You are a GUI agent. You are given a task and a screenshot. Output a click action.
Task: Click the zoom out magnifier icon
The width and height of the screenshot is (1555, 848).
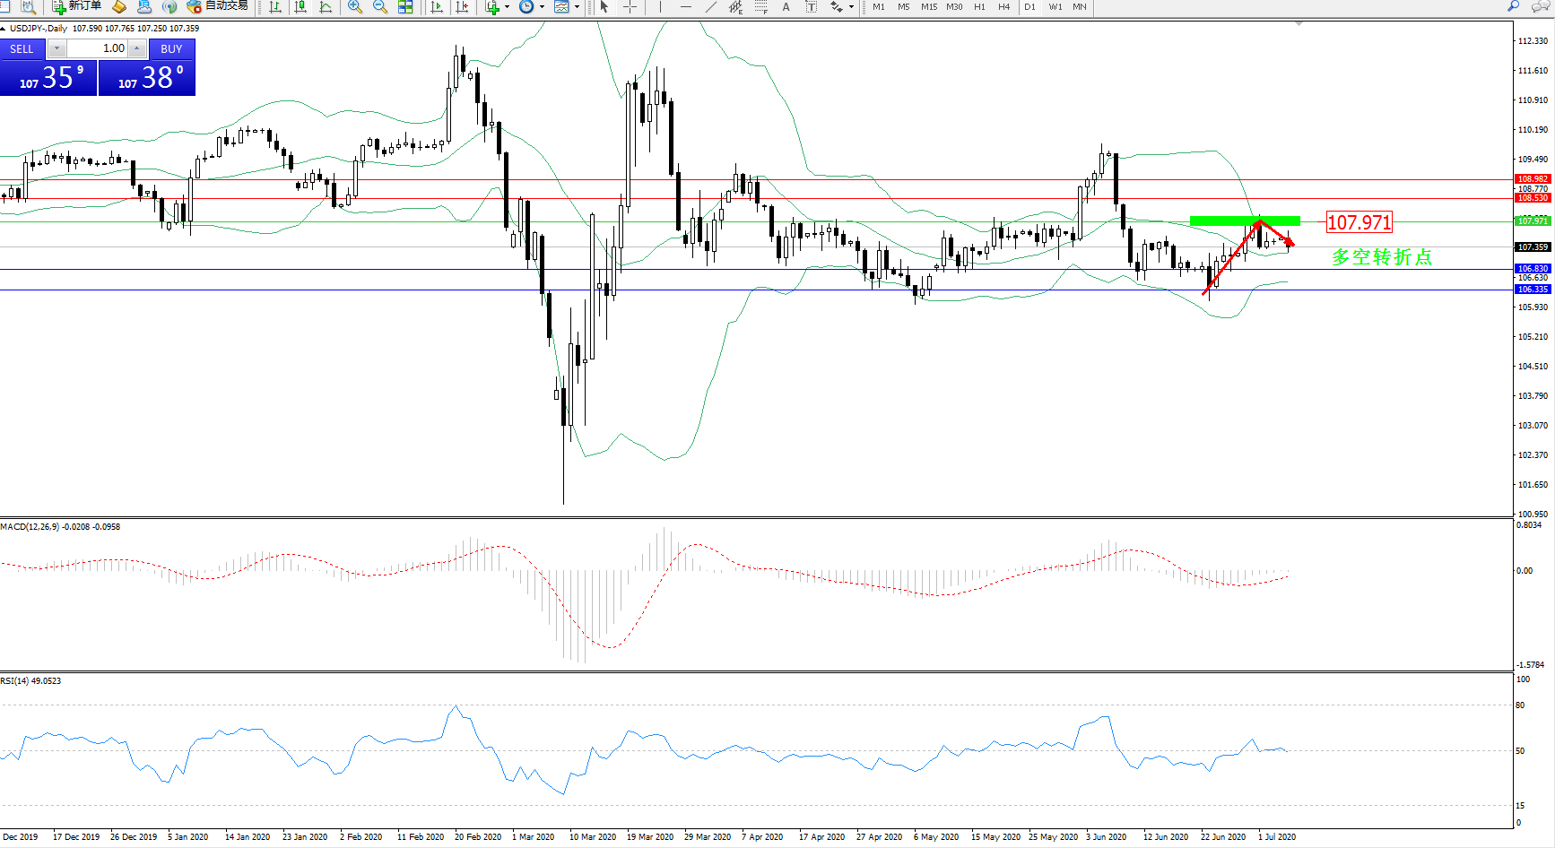click(380, 7)
